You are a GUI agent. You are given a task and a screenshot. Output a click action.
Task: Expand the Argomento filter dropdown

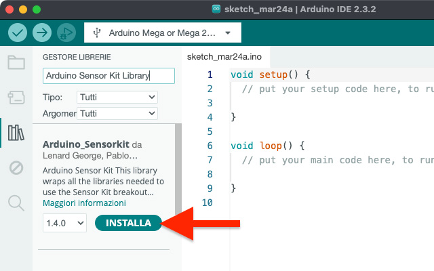point(117,114)
